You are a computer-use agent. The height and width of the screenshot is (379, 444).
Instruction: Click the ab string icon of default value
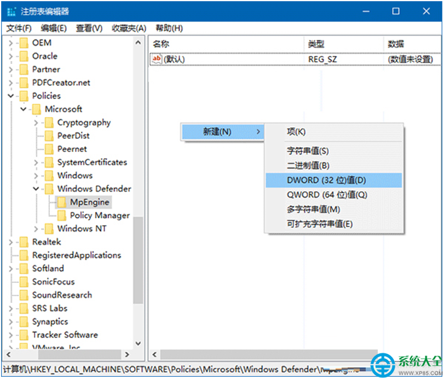[157, 59]
